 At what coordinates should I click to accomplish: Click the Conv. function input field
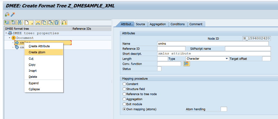point(169,64)
